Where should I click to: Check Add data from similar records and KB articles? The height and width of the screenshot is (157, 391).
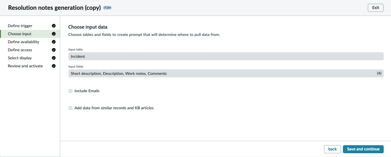pyautogui.click(x=70, y=108)
